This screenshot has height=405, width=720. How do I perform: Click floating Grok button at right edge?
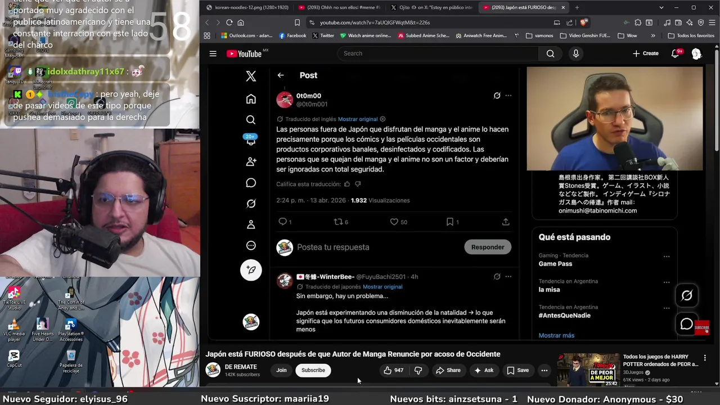click(x=687, y=295)
